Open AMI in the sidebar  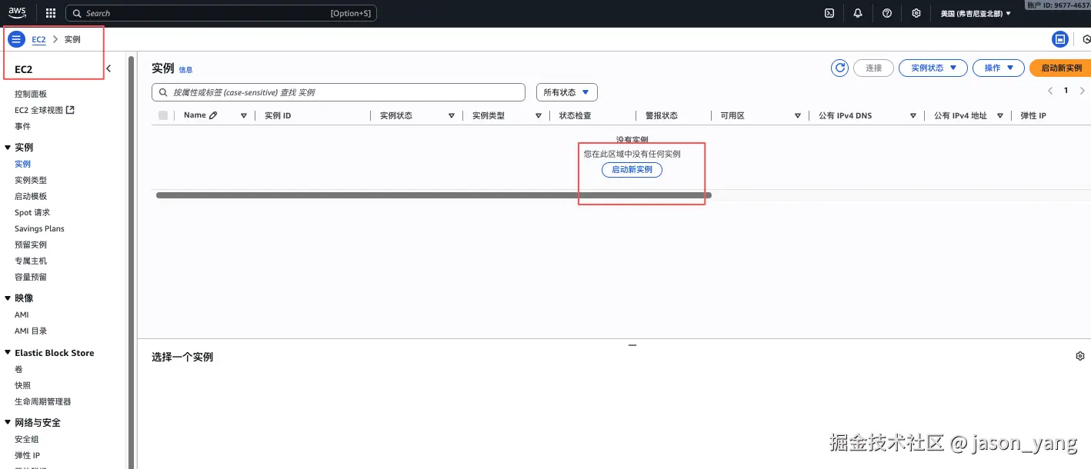(22, 314)
